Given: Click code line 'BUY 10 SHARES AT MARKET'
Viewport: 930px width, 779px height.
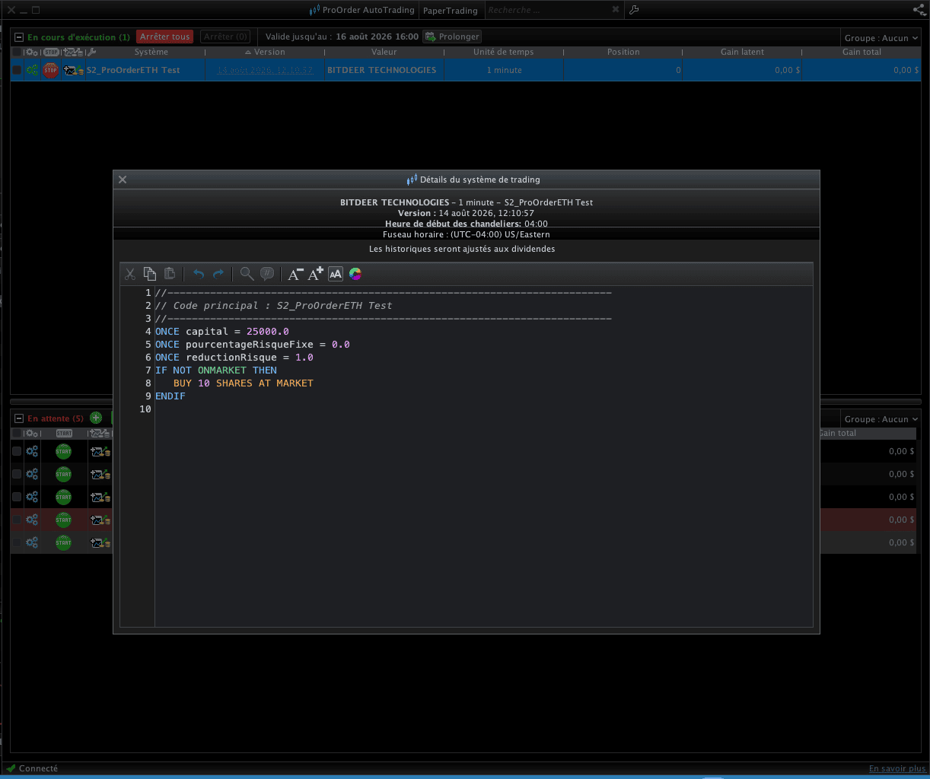Looking at the screenshot, I should (243, 383).
